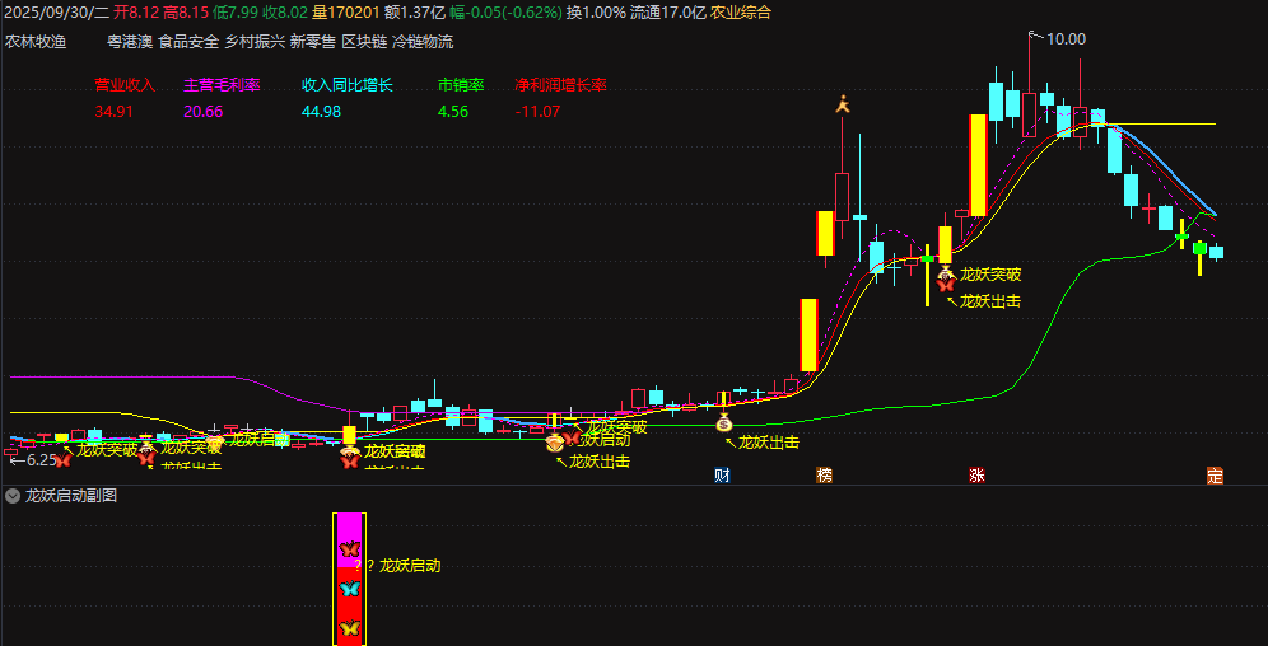The height and width of the screenshot is (646, 1268).
Task: Click the money bag signal icon
Action: [724, 422]
